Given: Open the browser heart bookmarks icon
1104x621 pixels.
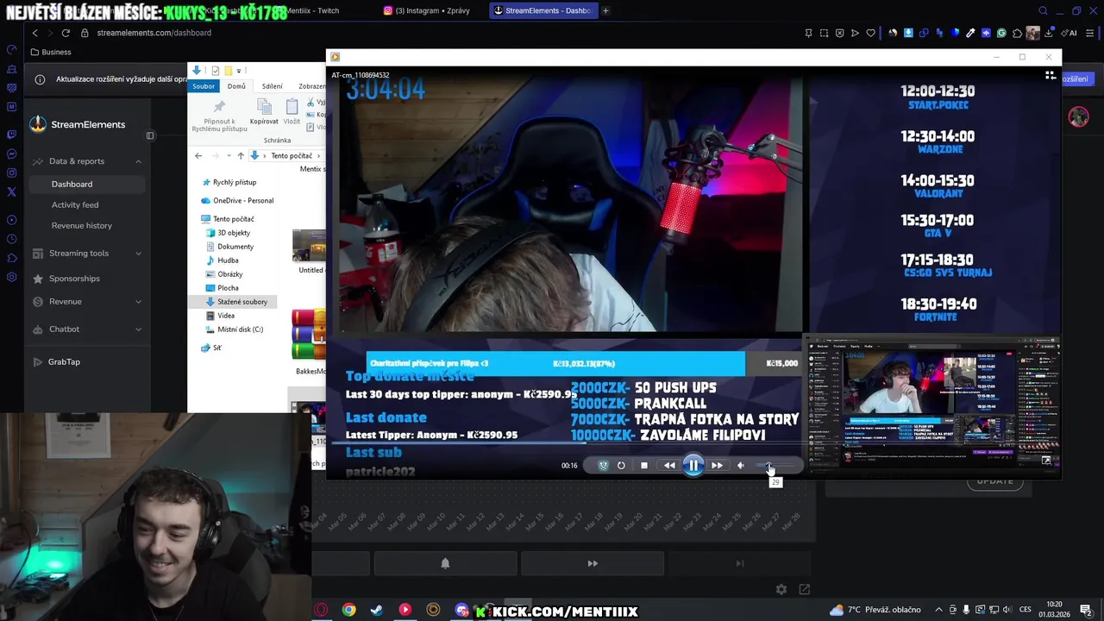Looking at the screenshot, I should tap(870, 33).
